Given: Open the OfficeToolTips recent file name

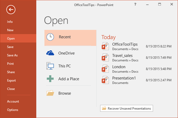Looking at the screenshot, I should click(x=125, y=44).
